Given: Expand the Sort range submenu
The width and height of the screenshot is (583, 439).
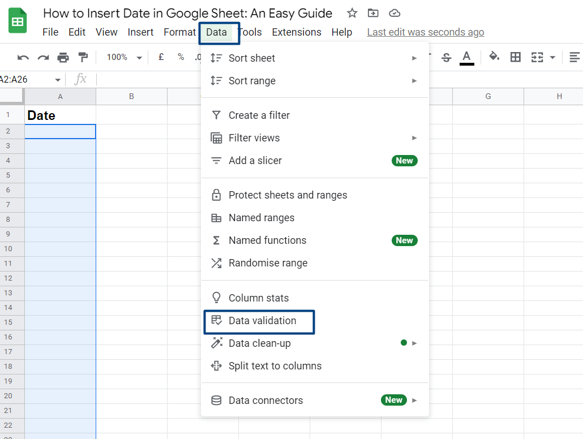Looking at the screenshot, I should (315, 81).
